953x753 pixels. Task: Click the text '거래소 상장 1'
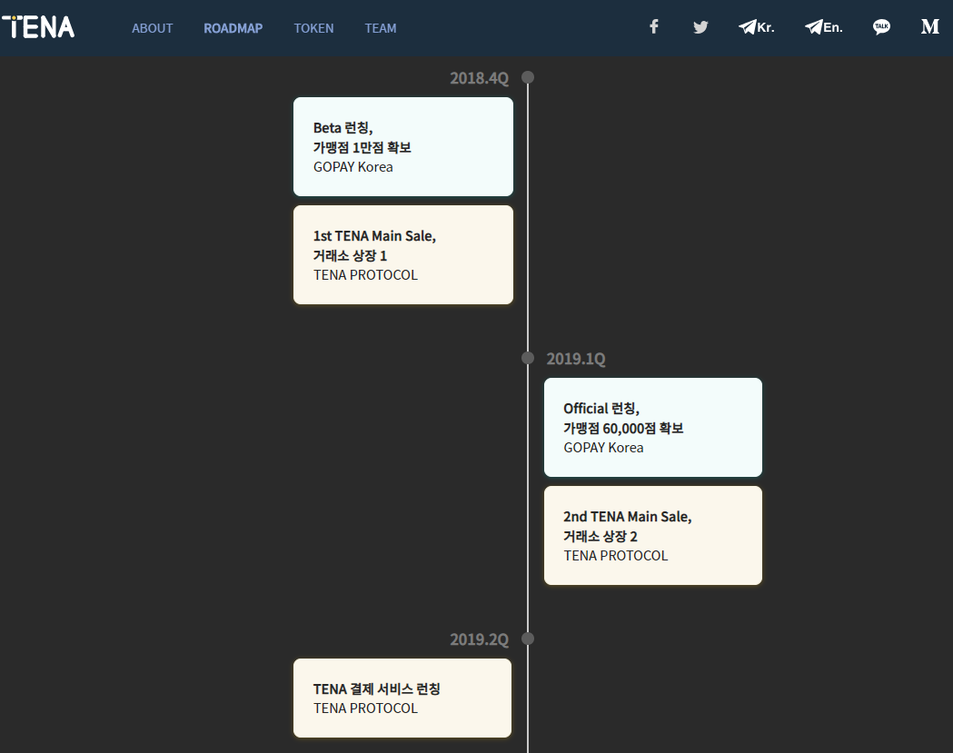click(x=350, y=255)
